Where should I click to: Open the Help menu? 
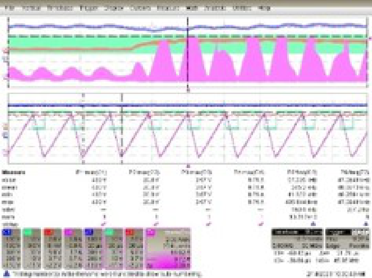(x=264, y=8)
